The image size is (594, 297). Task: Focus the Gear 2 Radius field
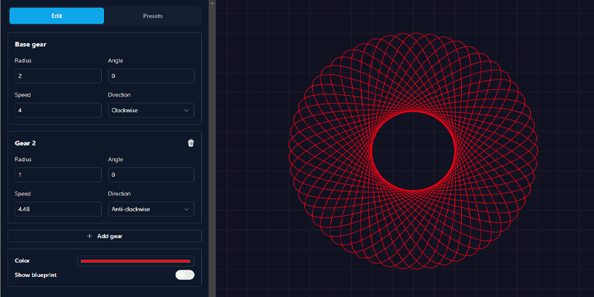pos(57,174)
